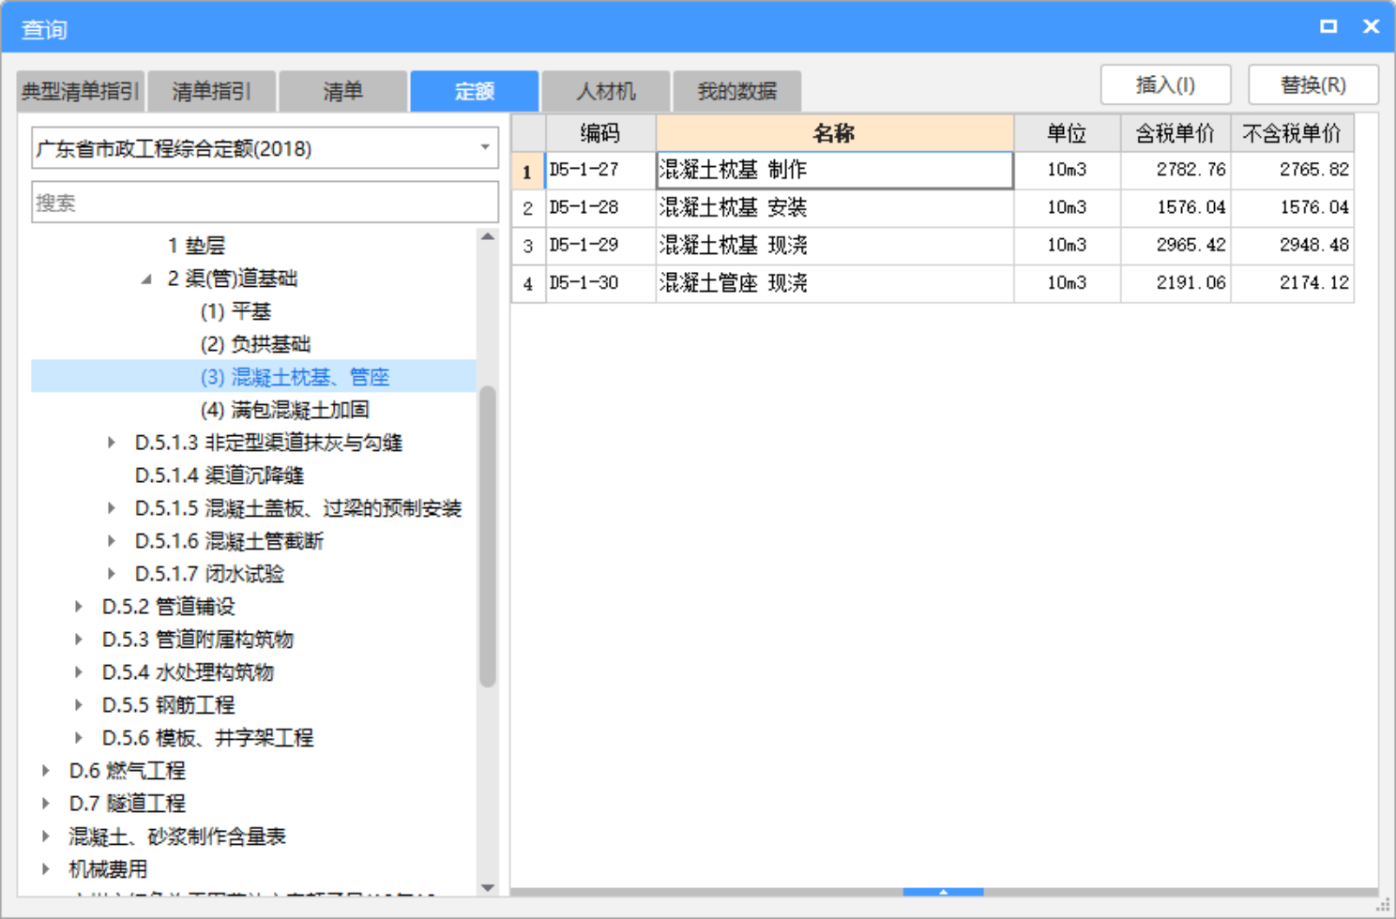Expand D.5.2 管道铺设 node

(x=79, y=607)
